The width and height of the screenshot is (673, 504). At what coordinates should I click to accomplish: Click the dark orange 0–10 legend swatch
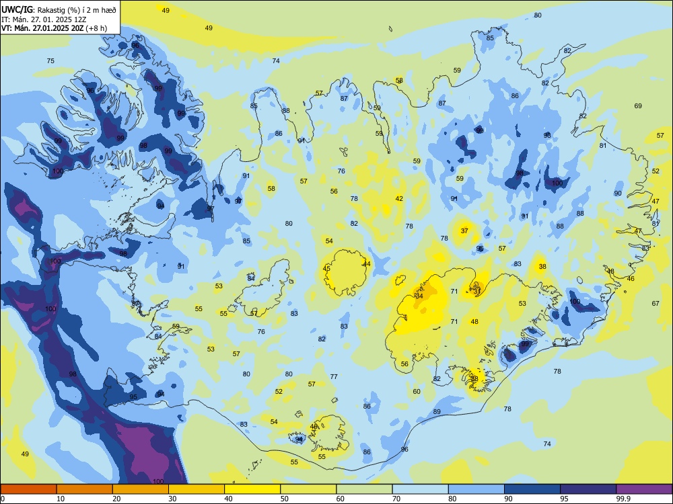pos(28,489)
